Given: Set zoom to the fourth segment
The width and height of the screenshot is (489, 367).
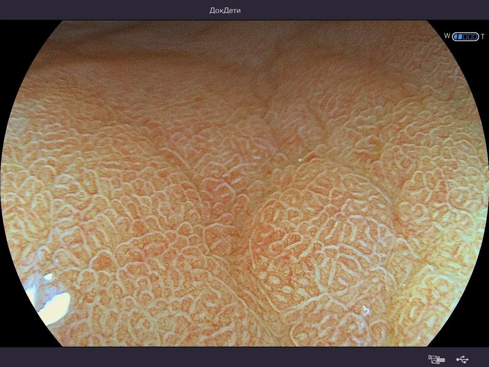Looking at the screenshot, I should (470, 37).
